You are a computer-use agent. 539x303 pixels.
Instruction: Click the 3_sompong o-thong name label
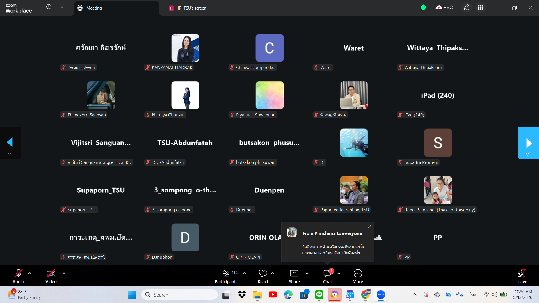pyautogui.click(x=169, y=210)
